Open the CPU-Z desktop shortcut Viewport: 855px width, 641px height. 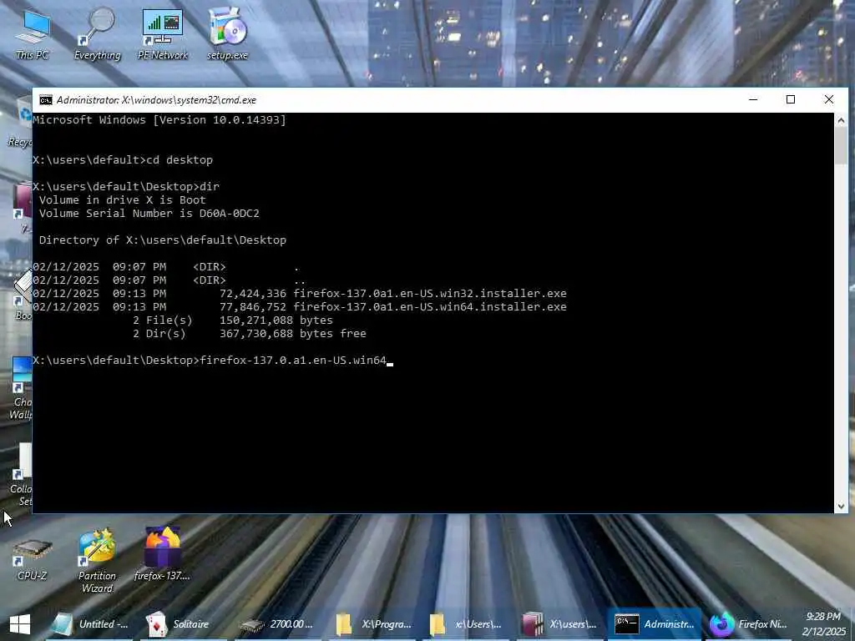point(33,560)
